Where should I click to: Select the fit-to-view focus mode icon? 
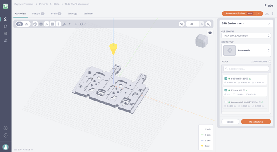click(x=26, y=24)
